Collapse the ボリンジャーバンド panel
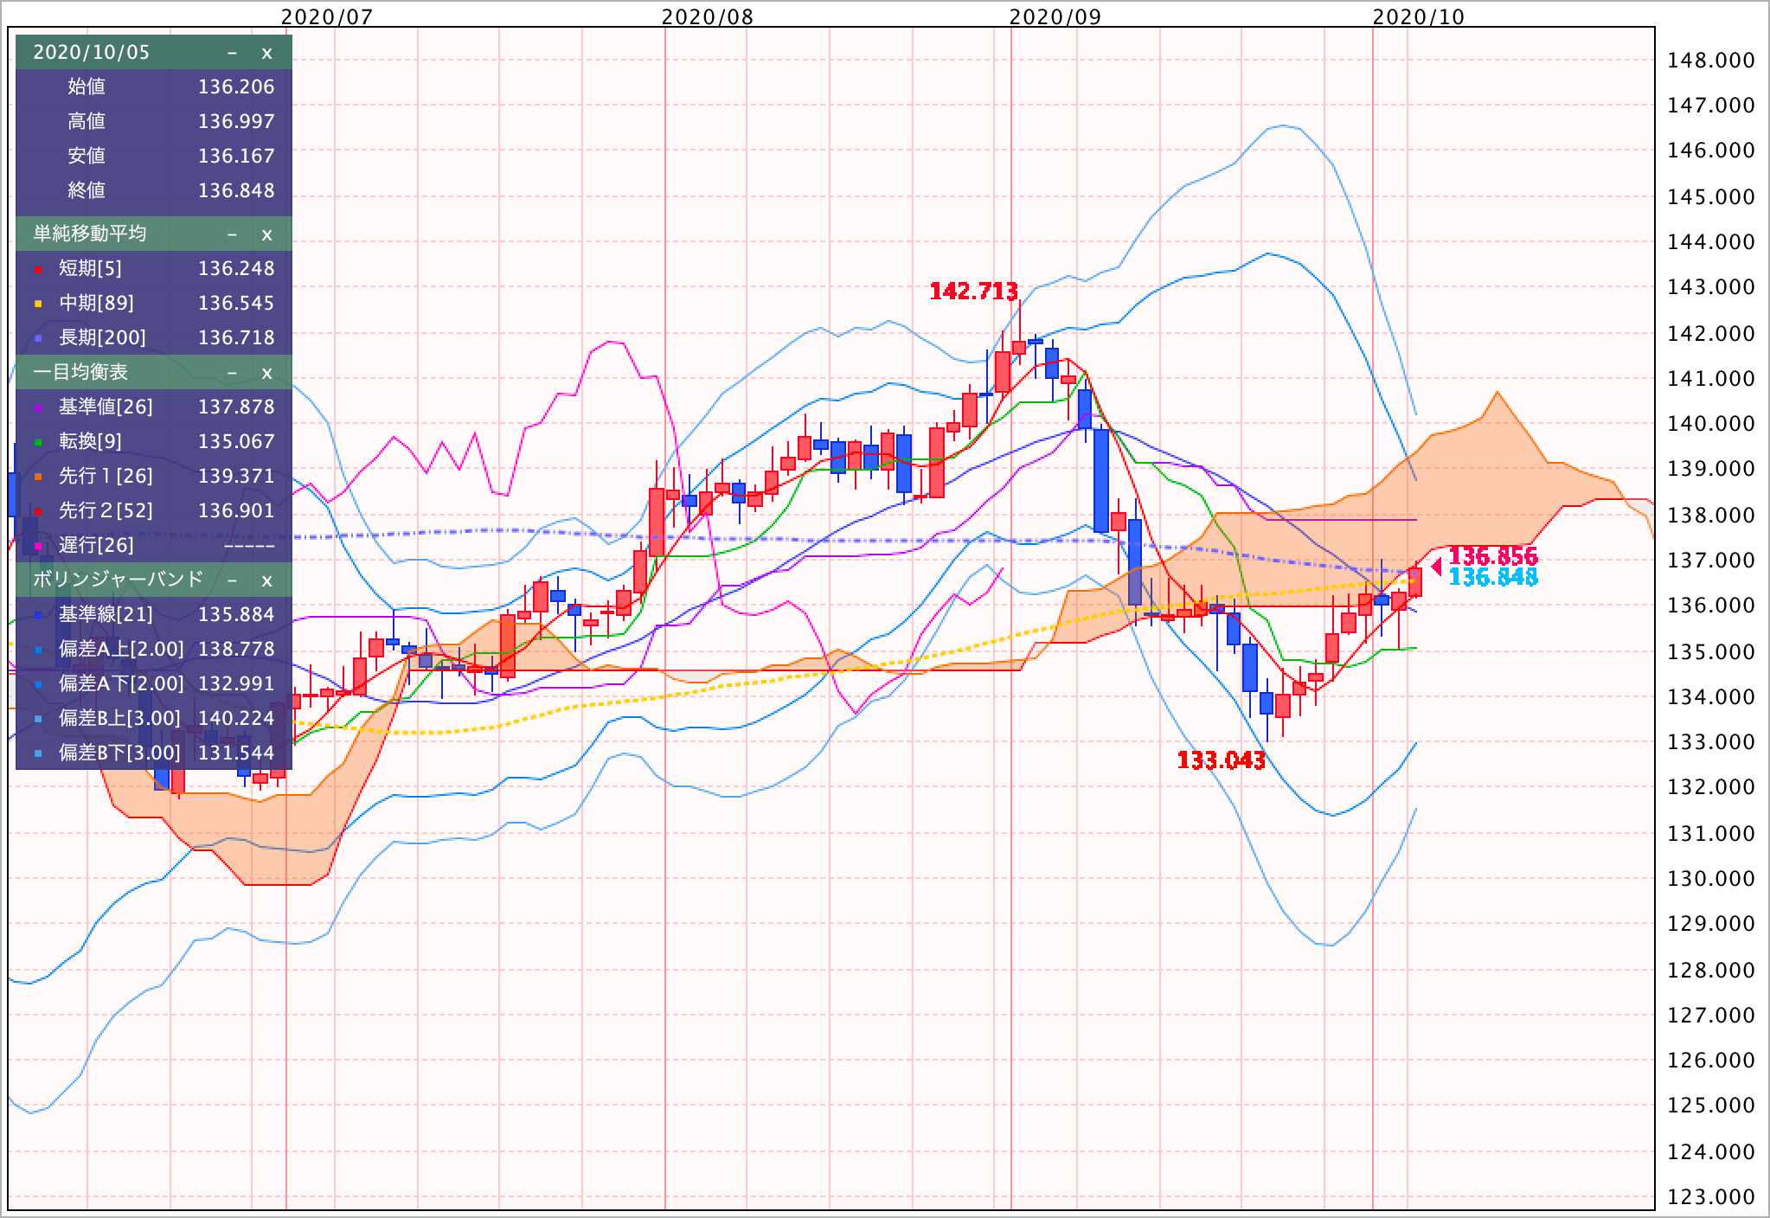 pyautogui.click(x=232, y=580)
